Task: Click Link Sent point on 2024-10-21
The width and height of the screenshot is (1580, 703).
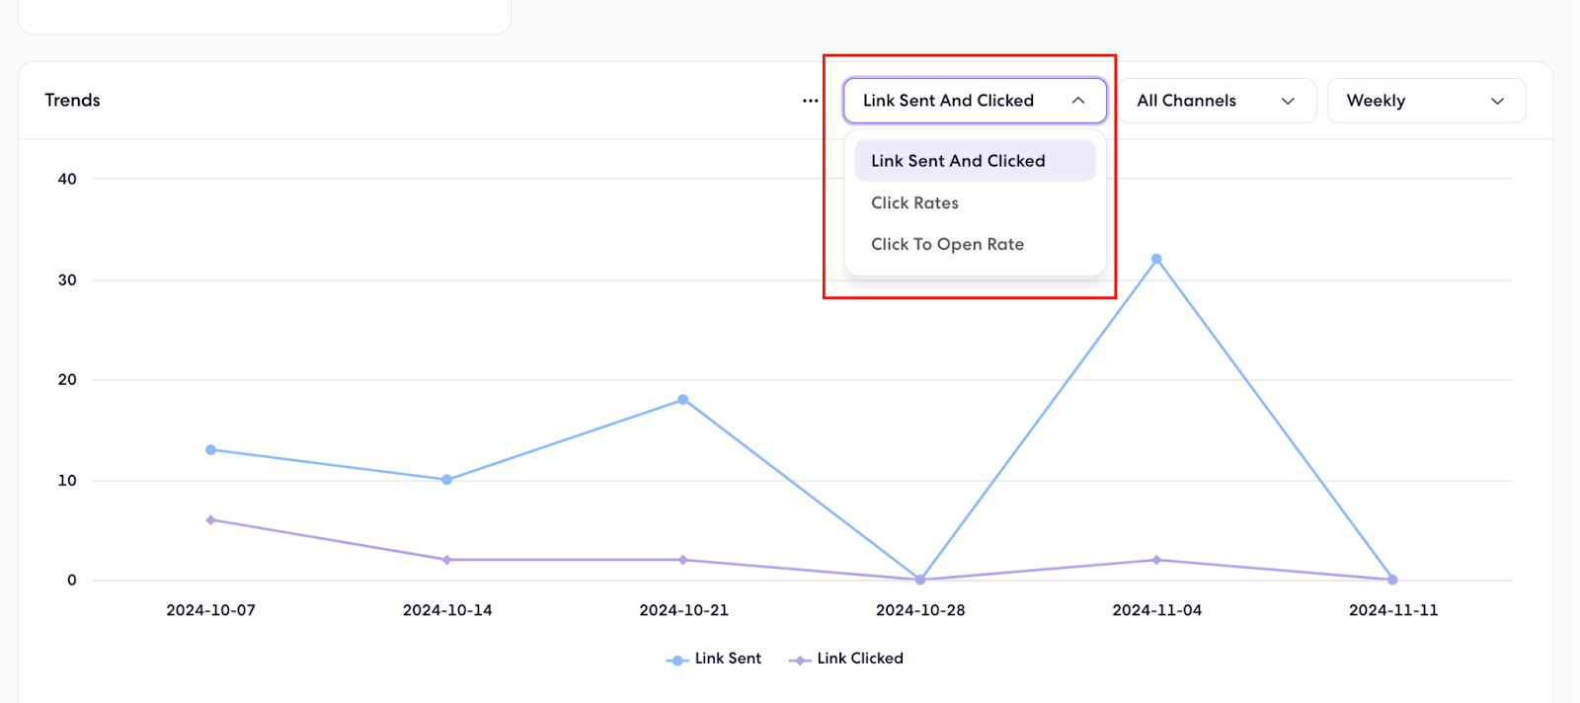Action: (x=682, y=400)
